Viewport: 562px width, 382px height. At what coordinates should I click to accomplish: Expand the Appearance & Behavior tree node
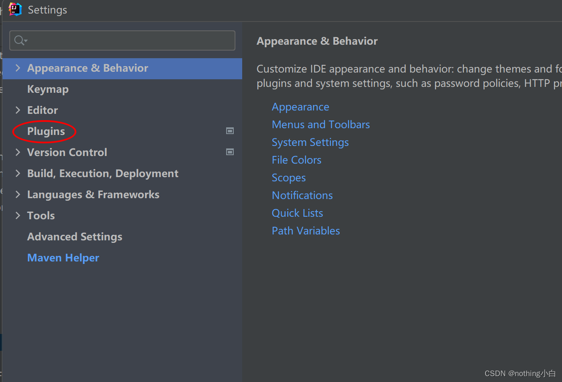click(x=18, y=68)
